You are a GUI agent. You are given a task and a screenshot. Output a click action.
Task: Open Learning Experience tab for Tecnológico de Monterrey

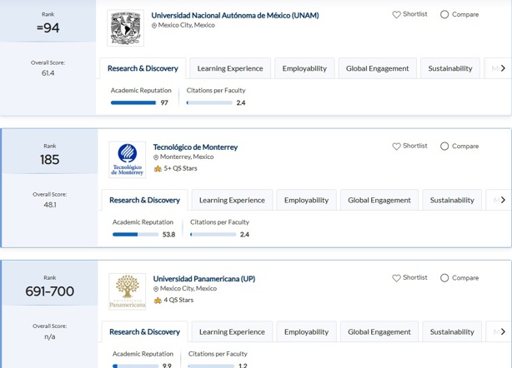pos(232,200)
